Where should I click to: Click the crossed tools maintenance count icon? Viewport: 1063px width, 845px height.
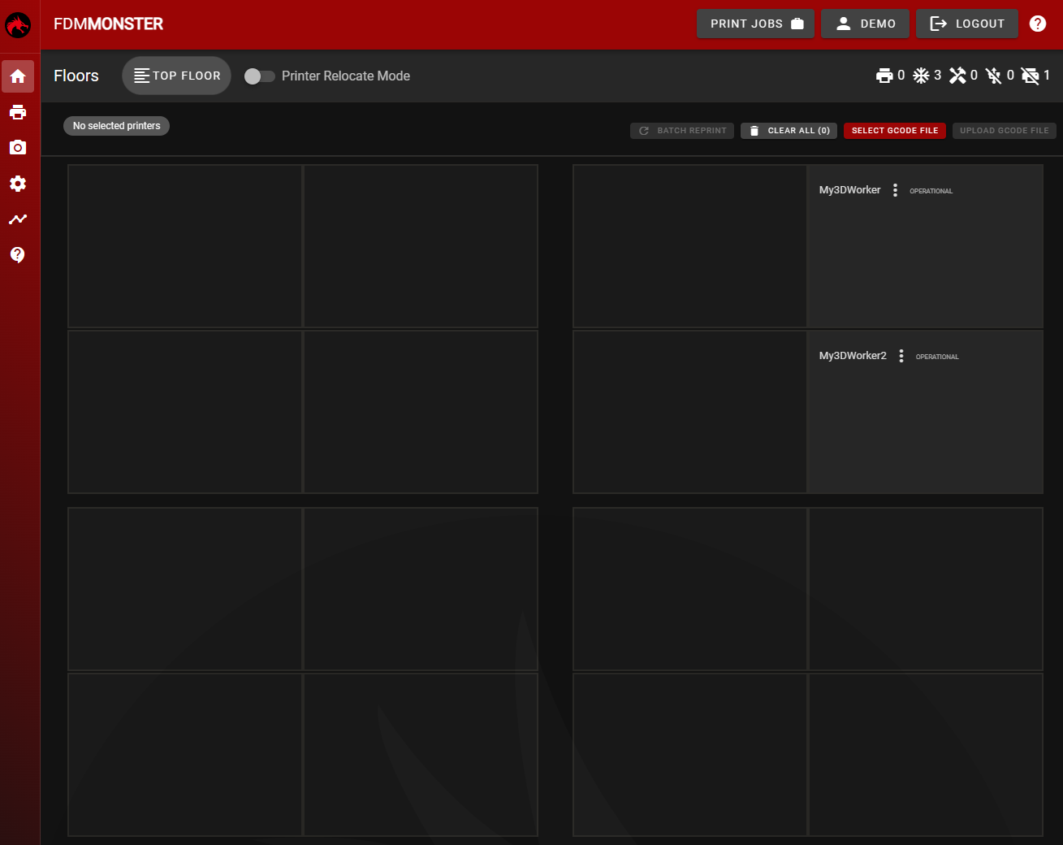(x=957, y=76)
